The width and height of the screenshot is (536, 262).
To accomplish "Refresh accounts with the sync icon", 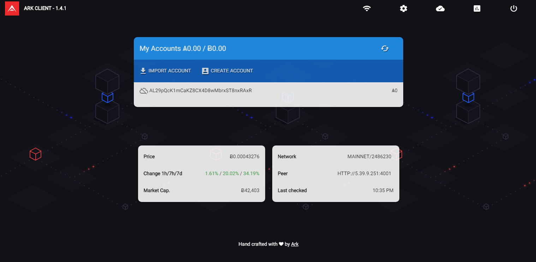I will 385,48.
